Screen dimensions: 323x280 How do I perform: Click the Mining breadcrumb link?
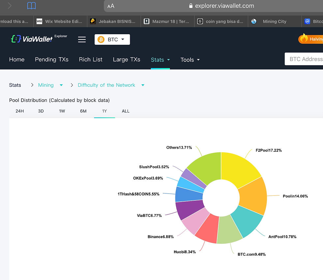click(x=46, y=85)
